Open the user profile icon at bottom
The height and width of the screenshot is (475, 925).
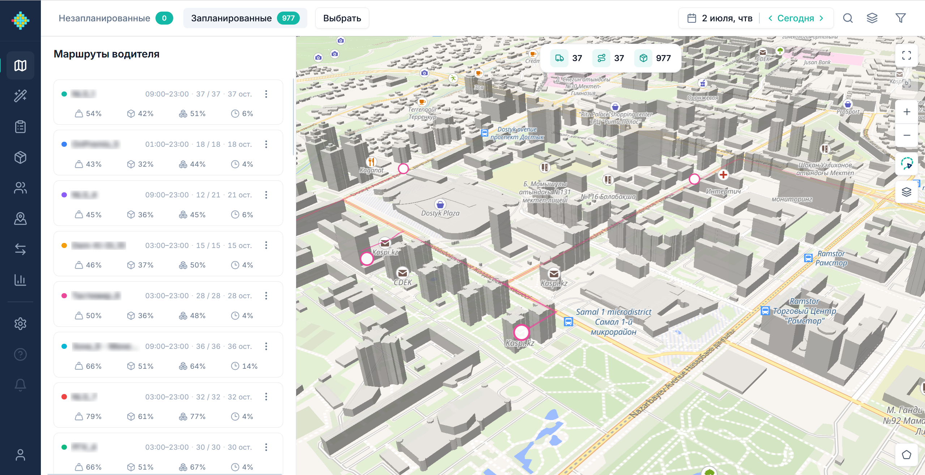[x=20, y=455]
